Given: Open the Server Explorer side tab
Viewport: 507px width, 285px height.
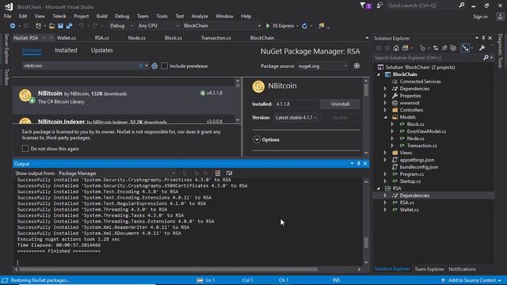Looking at the screenshot, I should (x=6, y=49).
